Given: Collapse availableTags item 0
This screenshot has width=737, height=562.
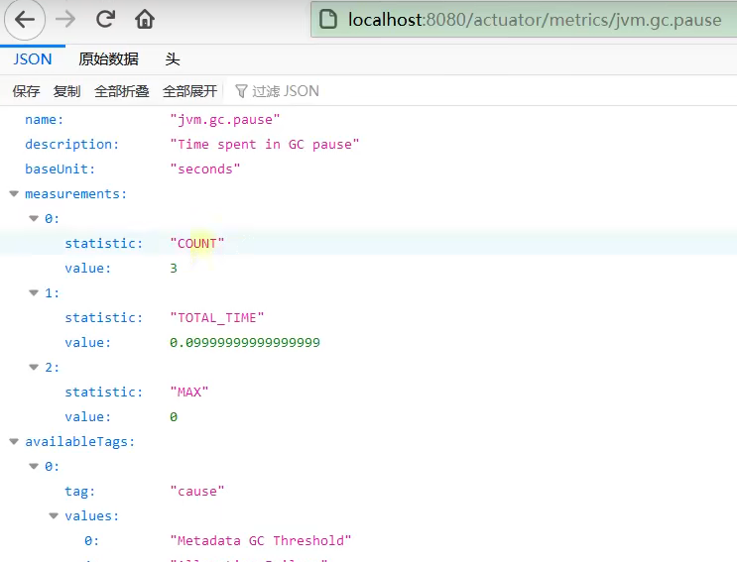Looking at the screenshot, I should (34, 467).
